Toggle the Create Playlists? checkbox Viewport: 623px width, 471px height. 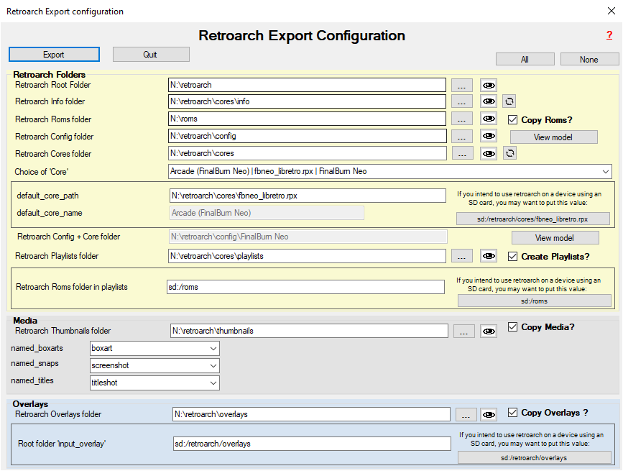pos(513,257)
